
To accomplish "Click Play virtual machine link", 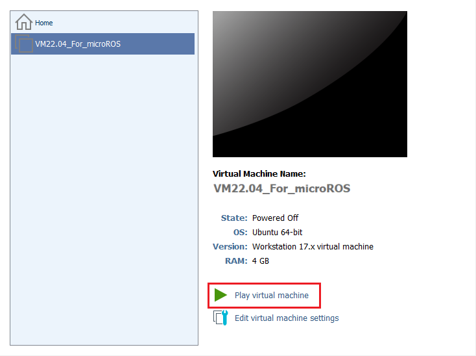I will point(271,295).
